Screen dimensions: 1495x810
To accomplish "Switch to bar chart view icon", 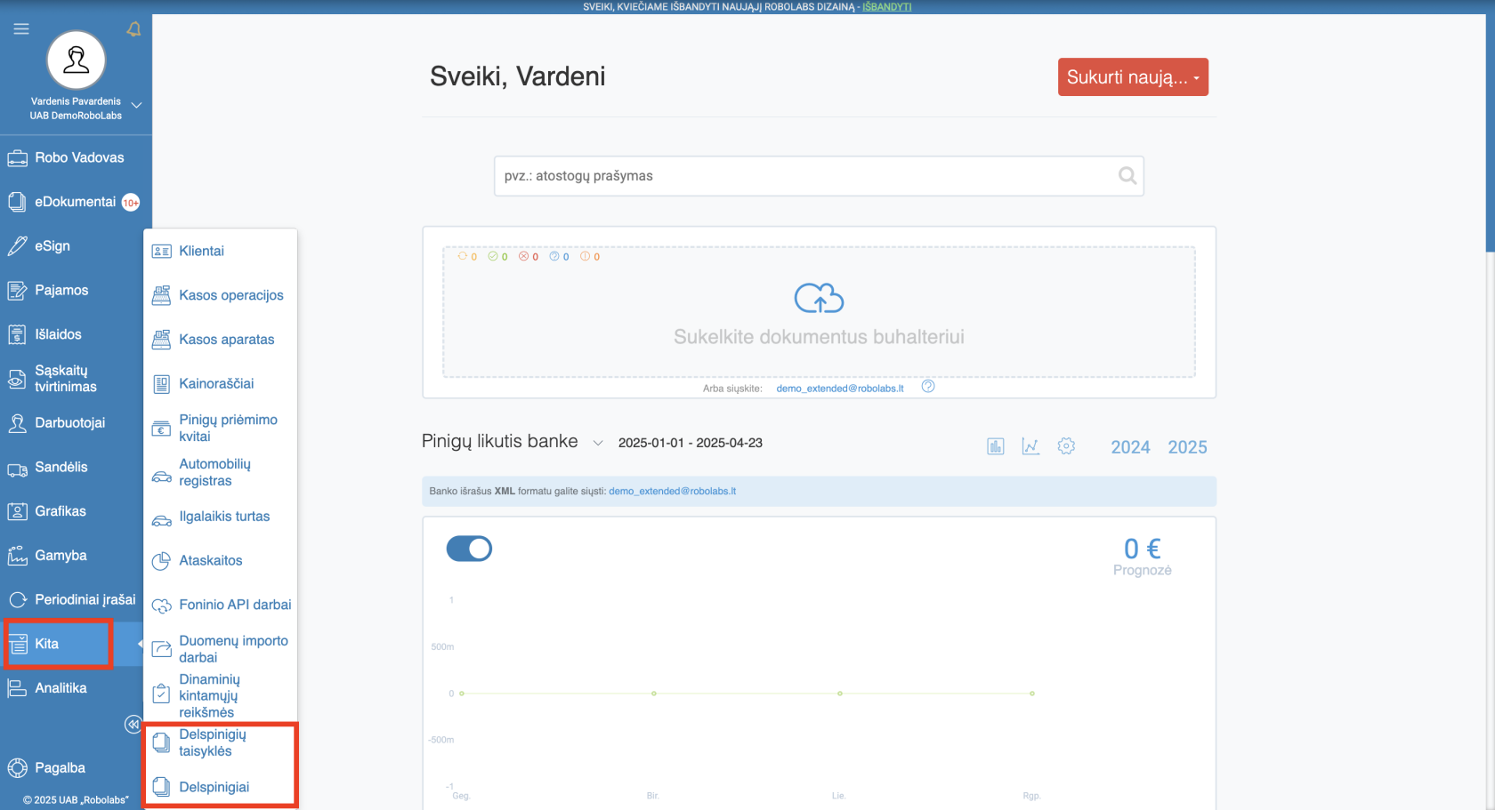I will pyautogui.click(x=996, y=446).
